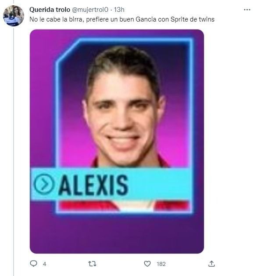The width and height of the screenshot is (257, 276).
Task: Share the tweet via the upload arrow icon
Action: click(211, 264)
